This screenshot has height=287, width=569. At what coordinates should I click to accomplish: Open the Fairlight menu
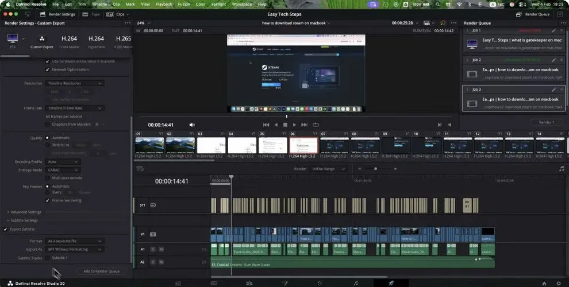[x=218, y=5]
